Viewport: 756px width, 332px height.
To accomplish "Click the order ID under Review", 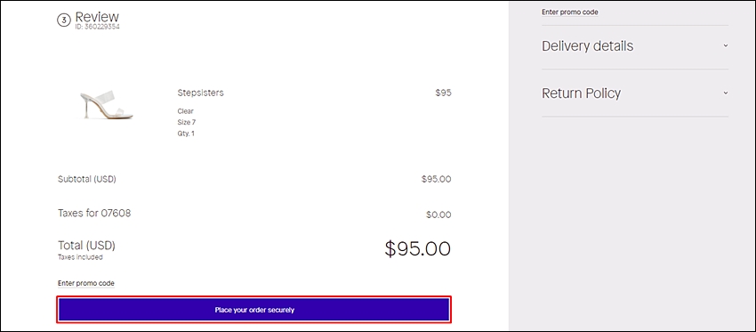I will 98,27.
